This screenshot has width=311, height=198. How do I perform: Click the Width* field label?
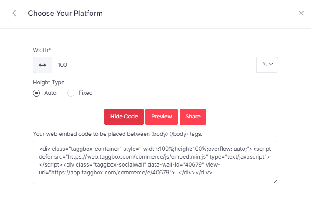pyautogui.click(x=42, y=50)
